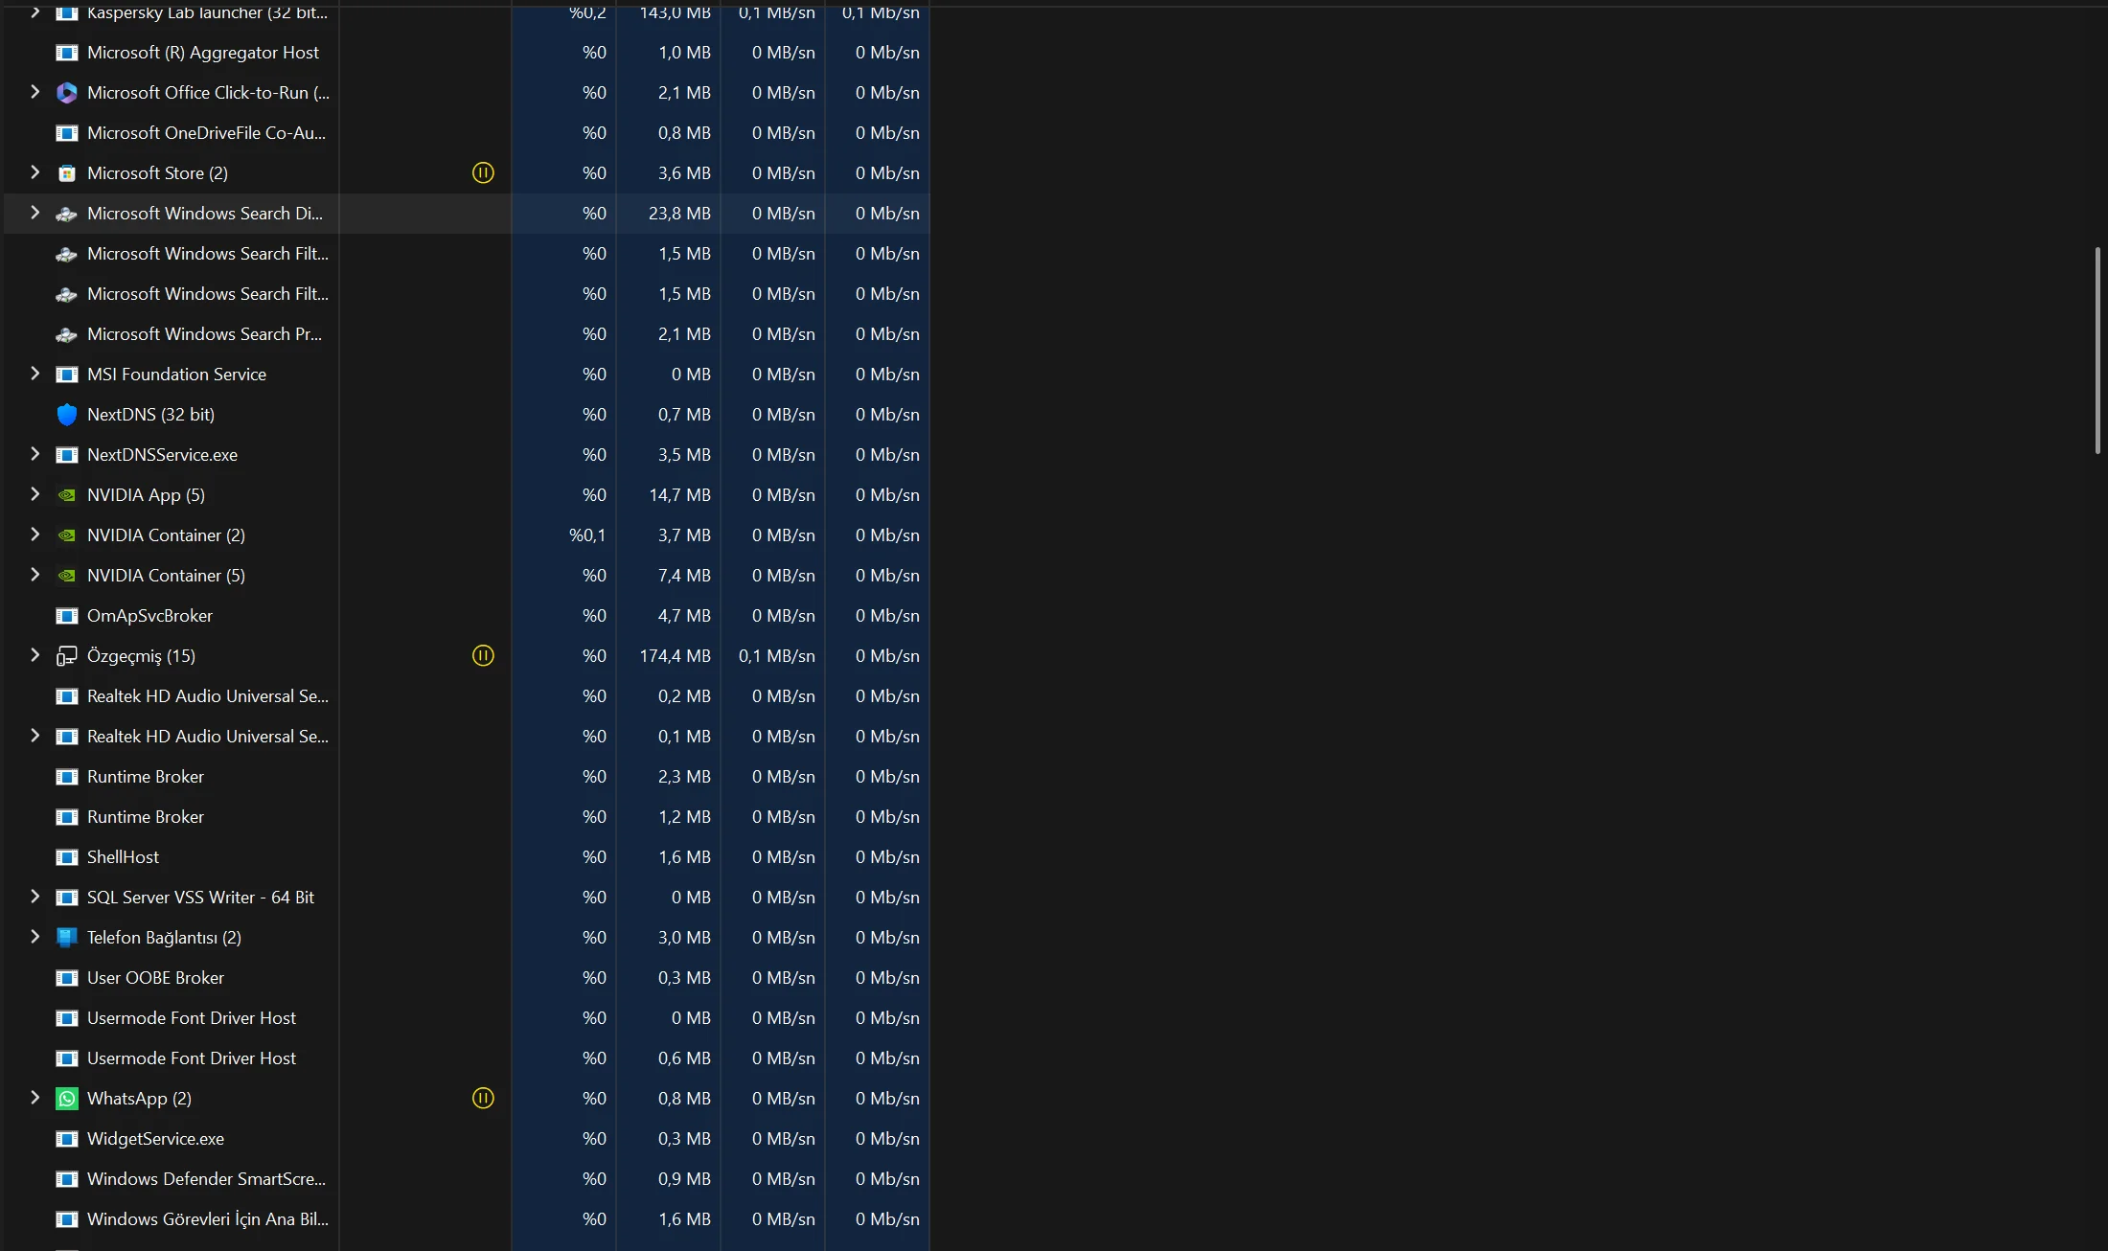Expand the SQL Server VSS Writer row
This screenshot has width=2108, height=1251.
coord(35,897)
